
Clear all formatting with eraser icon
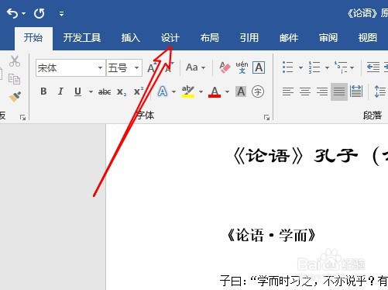coord(225,67)
